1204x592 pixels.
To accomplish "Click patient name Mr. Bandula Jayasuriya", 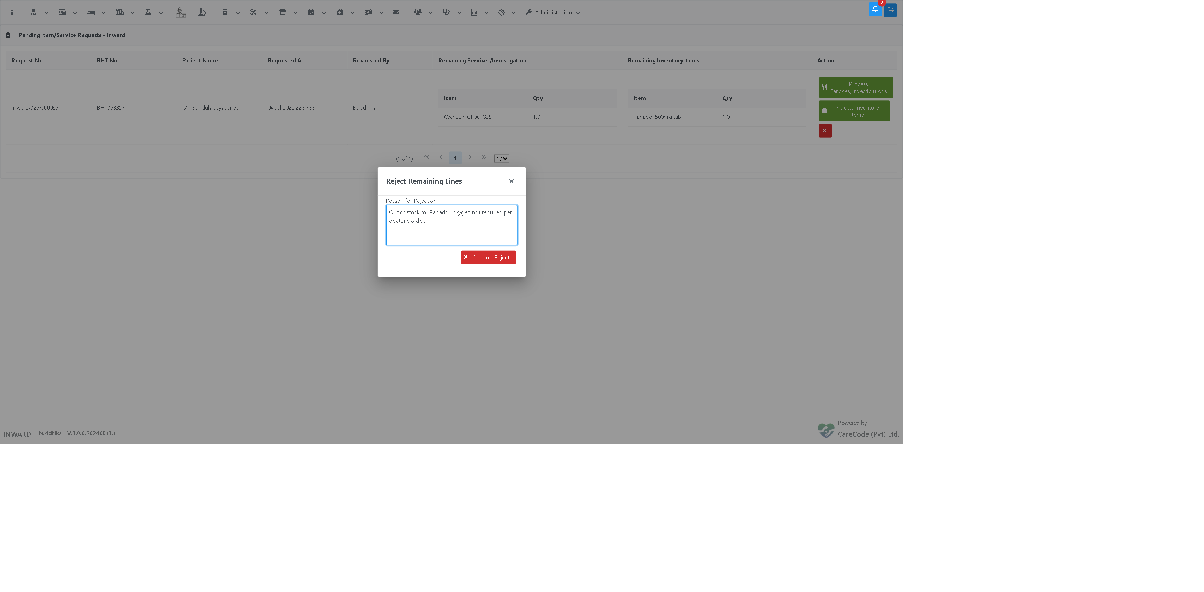I will (x=210, y=108).
